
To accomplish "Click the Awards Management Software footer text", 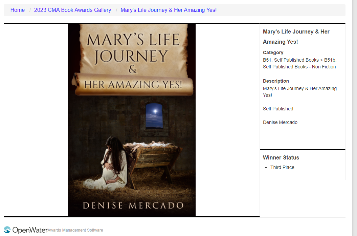I will tap(75, 230).
